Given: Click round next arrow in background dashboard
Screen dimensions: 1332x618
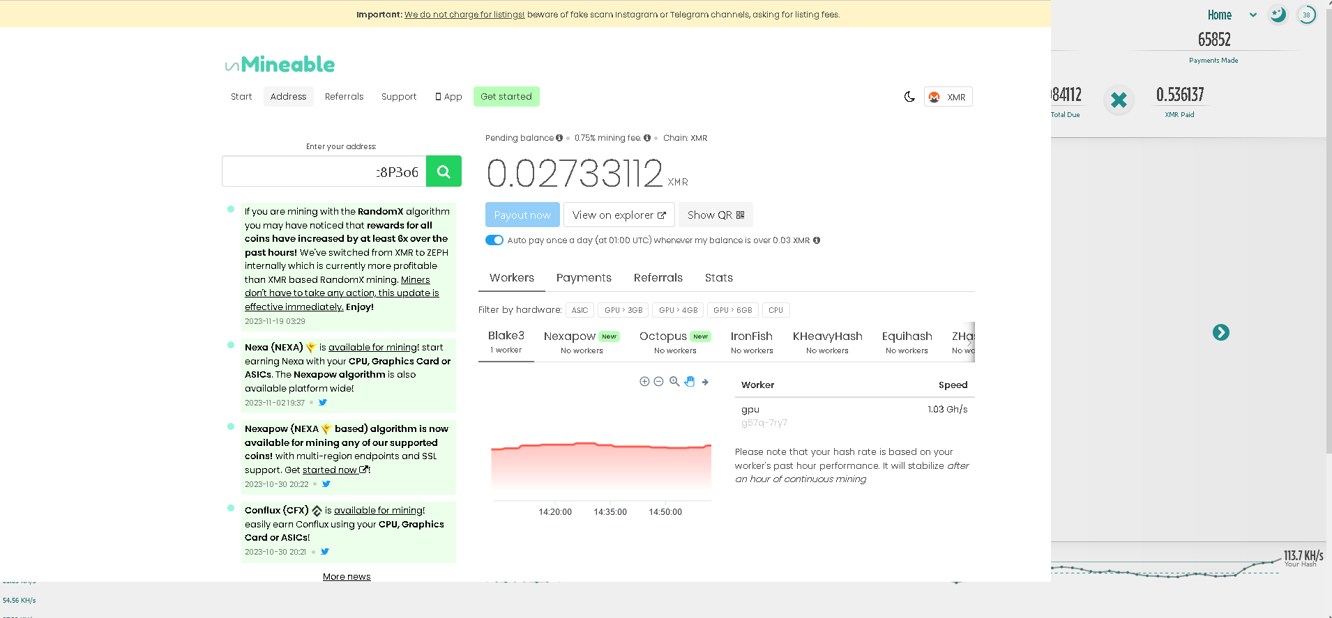Looking at the screenshot, I should tap(1220, 332).
